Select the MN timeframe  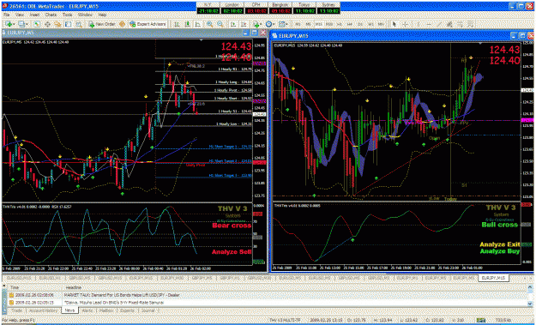381,24
